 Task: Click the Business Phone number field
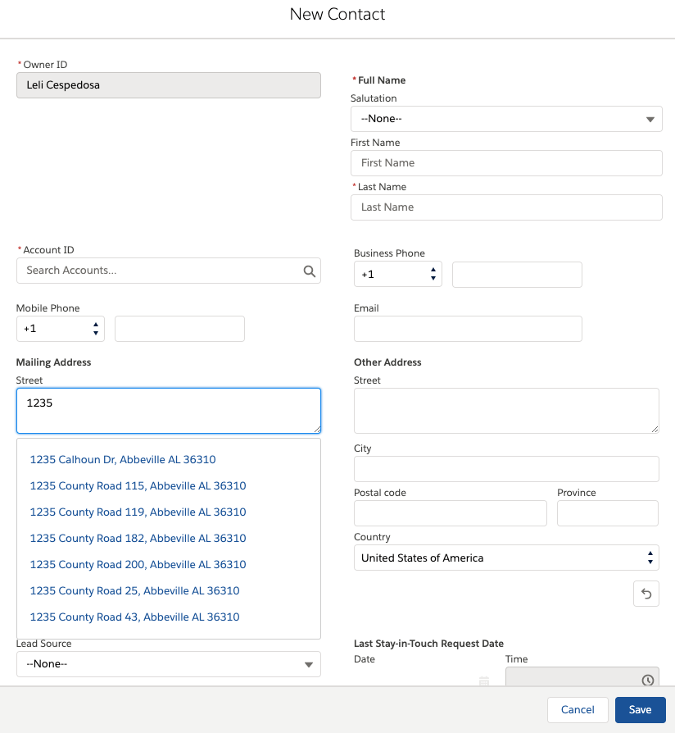[517, 275]
